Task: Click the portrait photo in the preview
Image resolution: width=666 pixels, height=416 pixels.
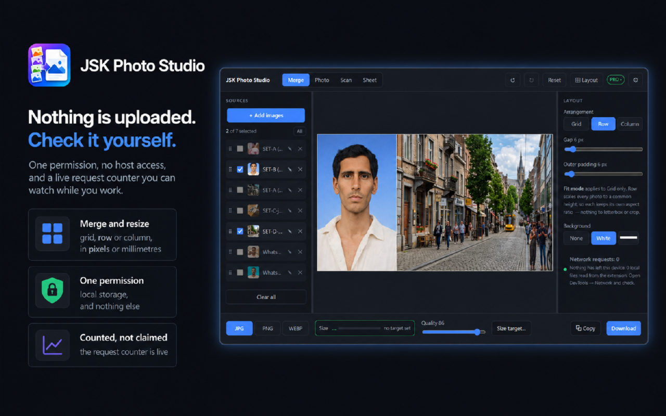Action: (357, 203)
